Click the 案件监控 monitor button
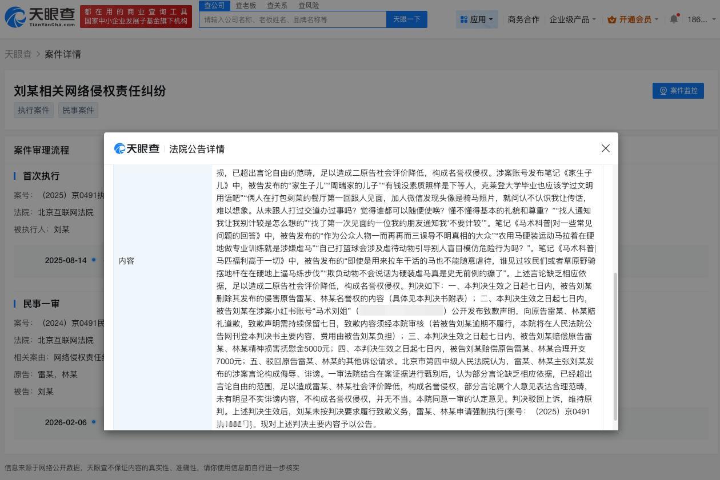 click(x=678, y=91)
